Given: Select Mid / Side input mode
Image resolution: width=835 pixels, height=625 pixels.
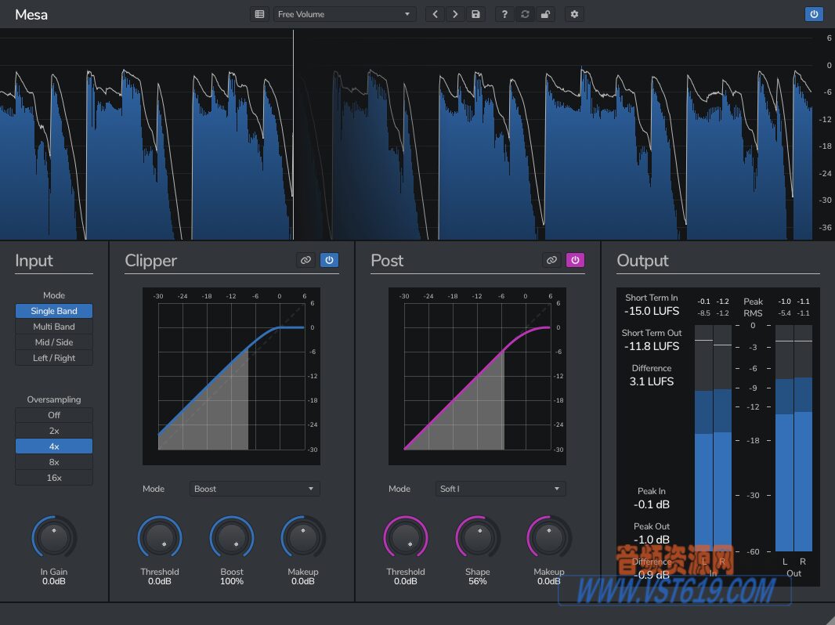Looking at the screenshot, I should click(x=53, y=342).
